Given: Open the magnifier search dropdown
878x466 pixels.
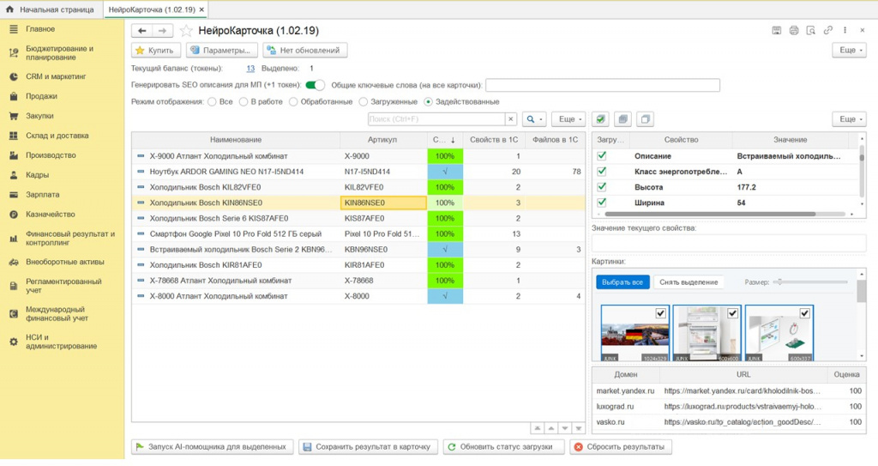Looking at the screenshot, I should (x=534, y=119).
